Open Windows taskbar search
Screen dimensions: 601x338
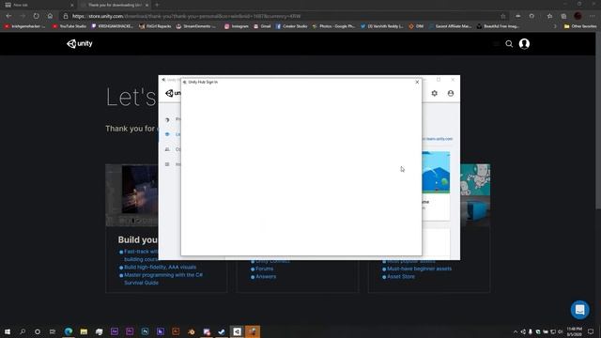coord(23,331)
